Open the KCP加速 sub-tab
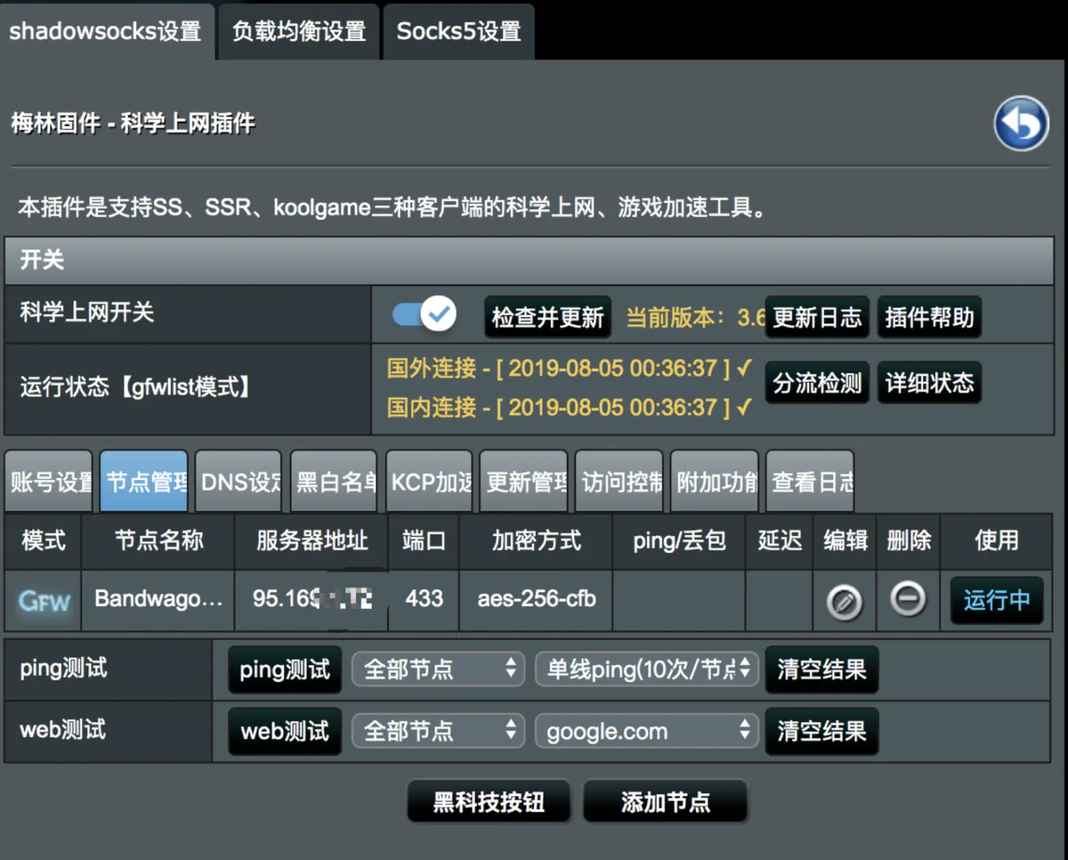The image size is (1068, 860). pyautogui.click(x=429, y=481)
